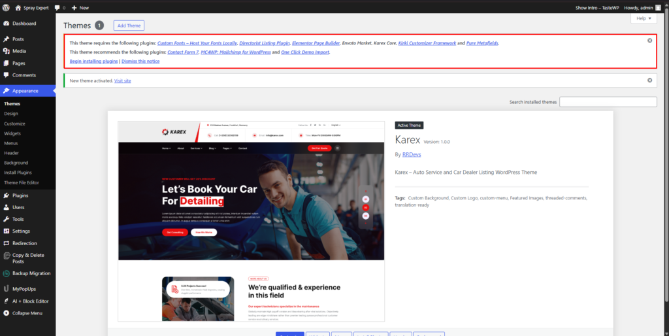The image size is (669, 336).
Task: Click the Karex theme screenshot preview
Action: click(251, 221)
